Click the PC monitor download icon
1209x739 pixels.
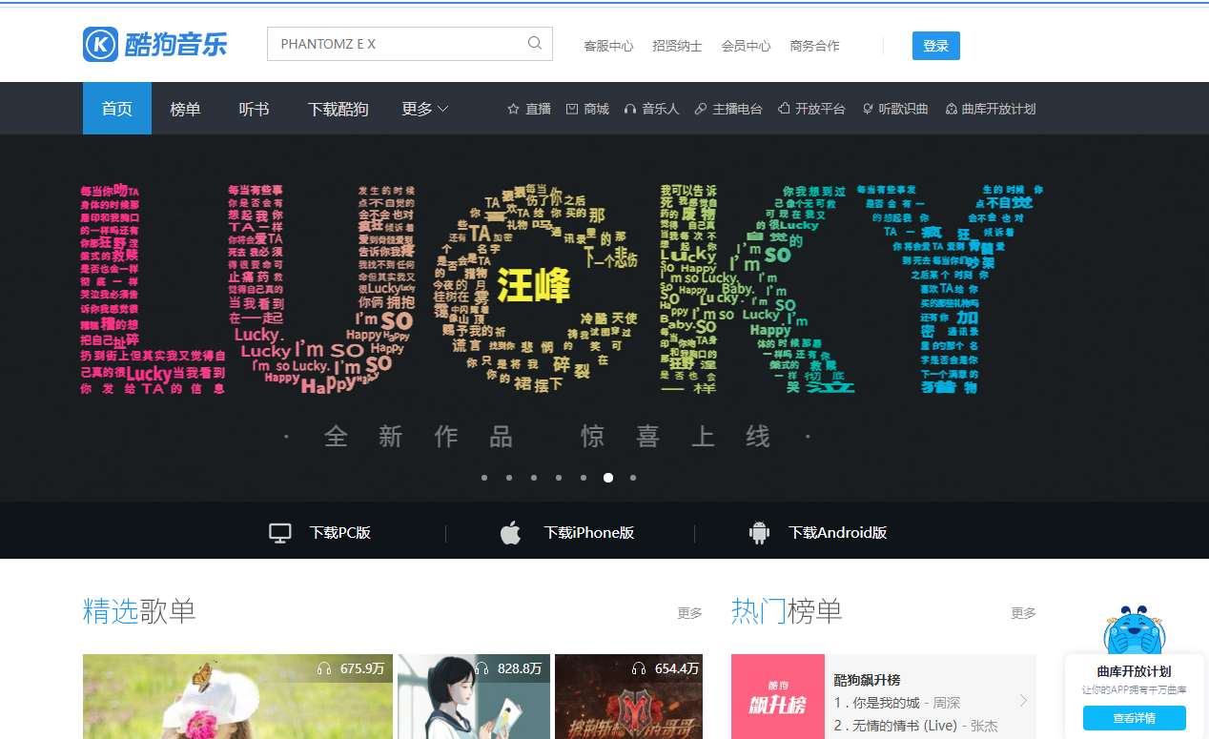coord(279,533)
